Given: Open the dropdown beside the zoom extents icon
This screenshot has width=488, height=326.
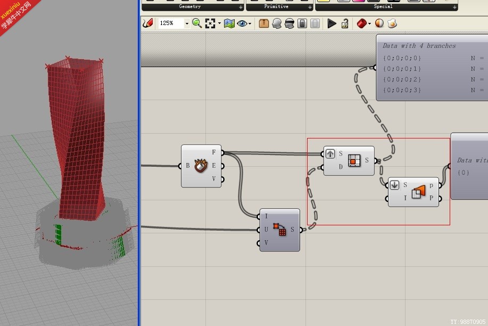Looking at the screenshot, I should point(219,23).
